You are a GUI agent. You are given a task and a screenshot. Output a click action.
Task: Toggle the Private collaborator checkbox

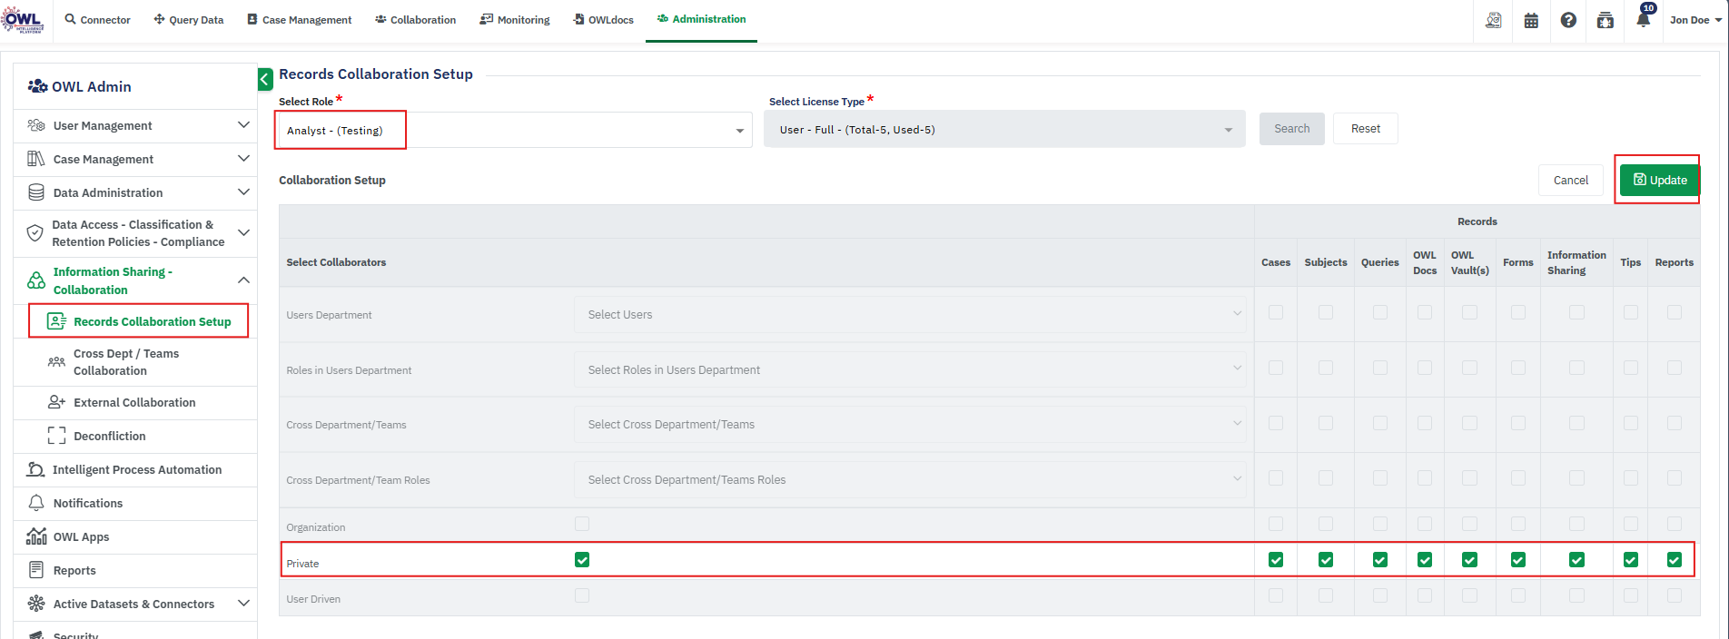(x=582, y=560)
